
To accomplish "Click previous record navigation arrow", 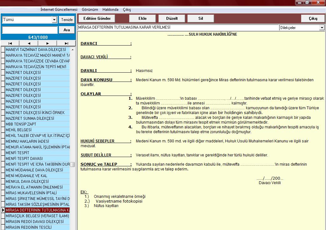I will 29,43.
